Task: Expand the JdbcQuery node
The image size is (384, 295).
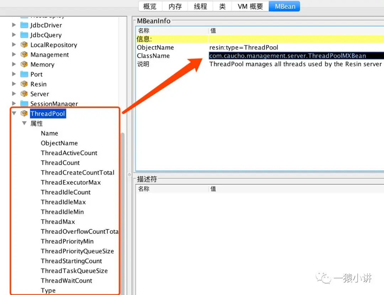Action: (14, 35)
